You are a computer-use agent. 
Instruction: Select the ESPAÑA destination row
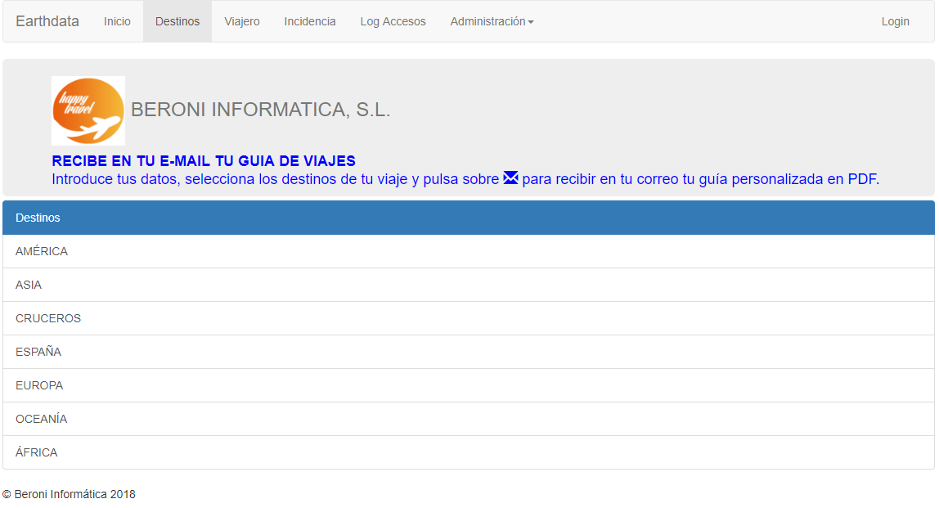click(x=39, y=352)
